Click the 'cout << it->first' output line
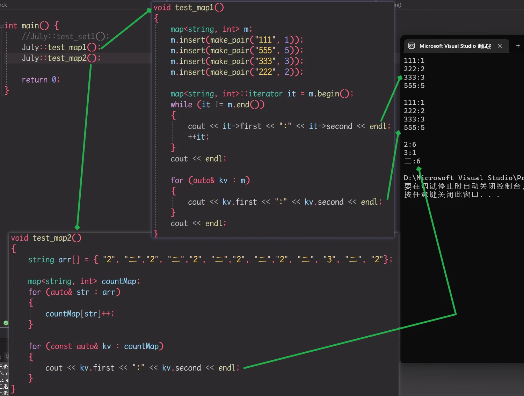 click(289, 126)
